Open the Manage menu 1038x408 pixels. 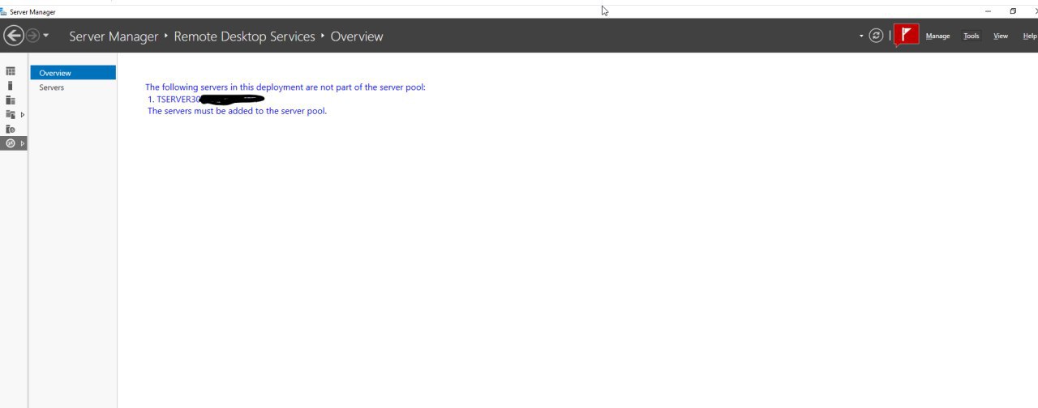(x=937, y=36)
